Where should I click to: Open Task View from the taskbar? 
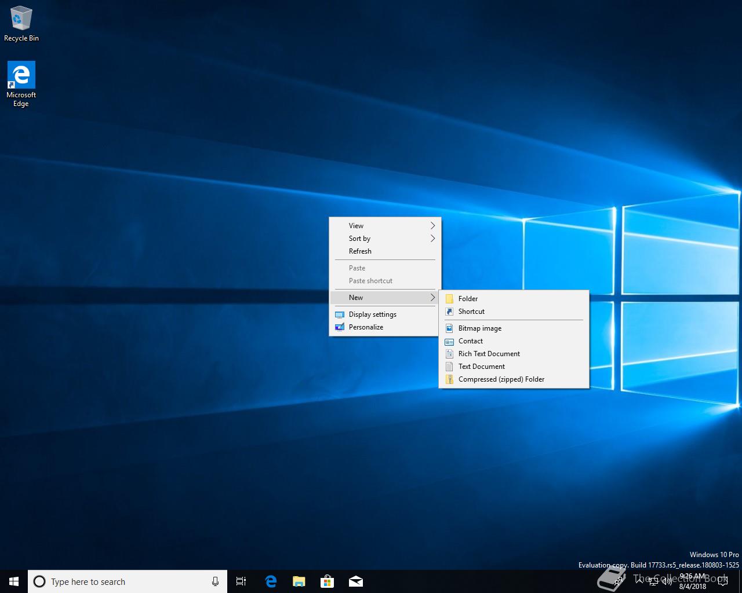(241, 581)
